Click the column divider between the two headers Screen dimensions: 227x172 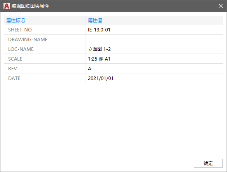tap(86, 21)
